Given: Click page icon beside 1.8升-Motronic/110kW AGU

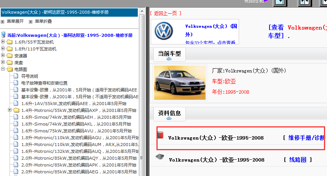Looking at the screenshot, I should pos(16,137).
